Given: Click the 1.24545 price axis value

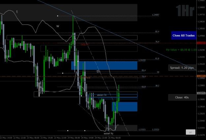Looking at the screenshot, I should [201, 28].
